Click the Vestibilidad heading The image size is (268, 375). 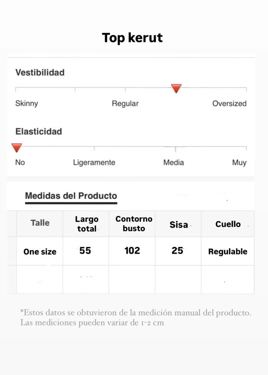40,72
